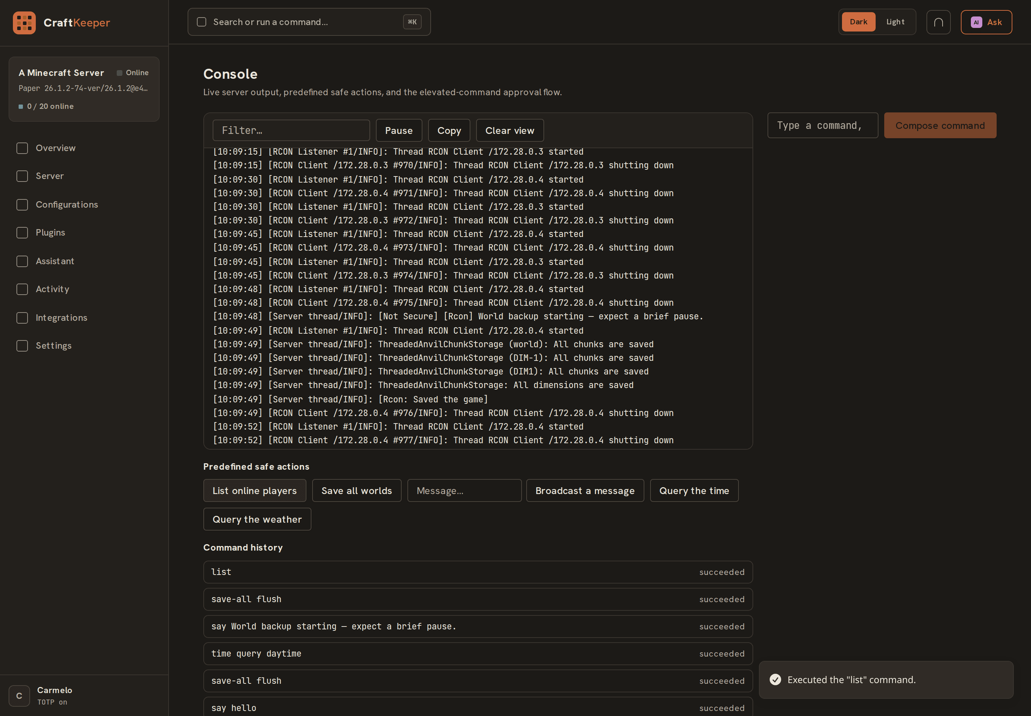Click the Carmelo user avatar
The image size is (1031, 716).
[x=19, y=695]
